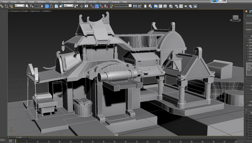Click the Mirror tool icon
The image size is (252, 143).
tap(135, 6)
